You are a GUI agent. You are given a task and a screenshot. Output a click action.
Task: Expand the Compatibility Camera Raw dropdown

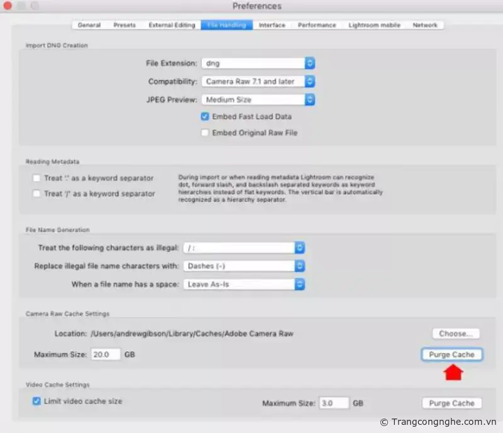tap(258, 82)
